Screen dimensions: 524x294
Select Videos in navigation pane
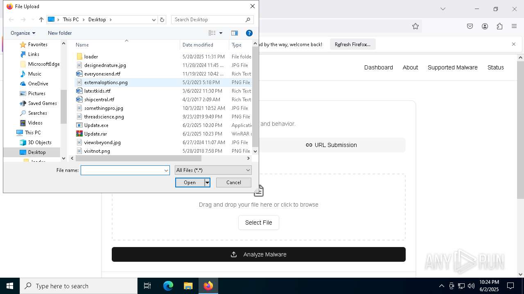click(x=35, y=123)
